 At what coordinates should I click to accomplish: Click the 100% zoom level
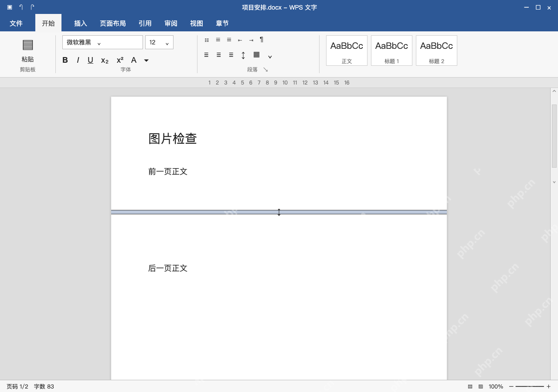pyautogui.click(x=496, y=387)
